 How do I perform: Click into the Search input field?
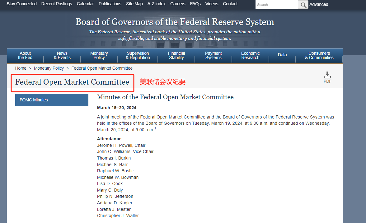click(276, 5)
